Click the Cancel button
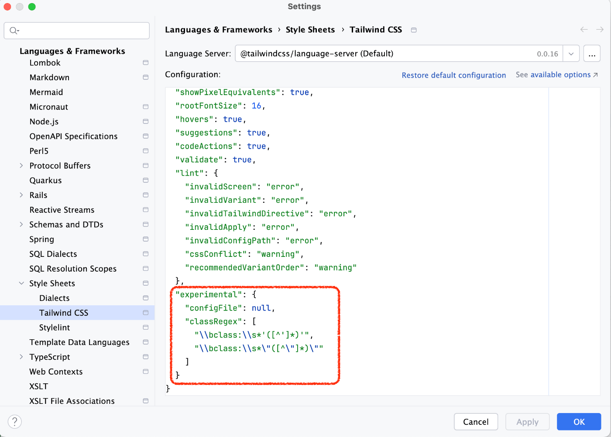 click(x=476, y=422)
